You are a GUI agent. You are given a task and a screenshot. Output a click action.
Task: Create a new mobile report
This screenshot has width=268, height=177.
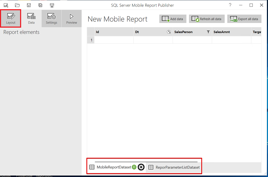tap(6, 5)
